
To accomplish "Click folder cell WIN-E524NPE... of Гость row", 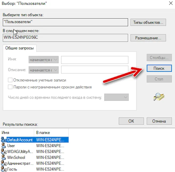I will pyautogui.click(x=50, y=169).
